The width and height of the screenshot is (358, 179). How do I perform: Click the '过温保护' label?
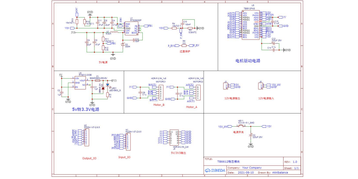pos(185,52)
